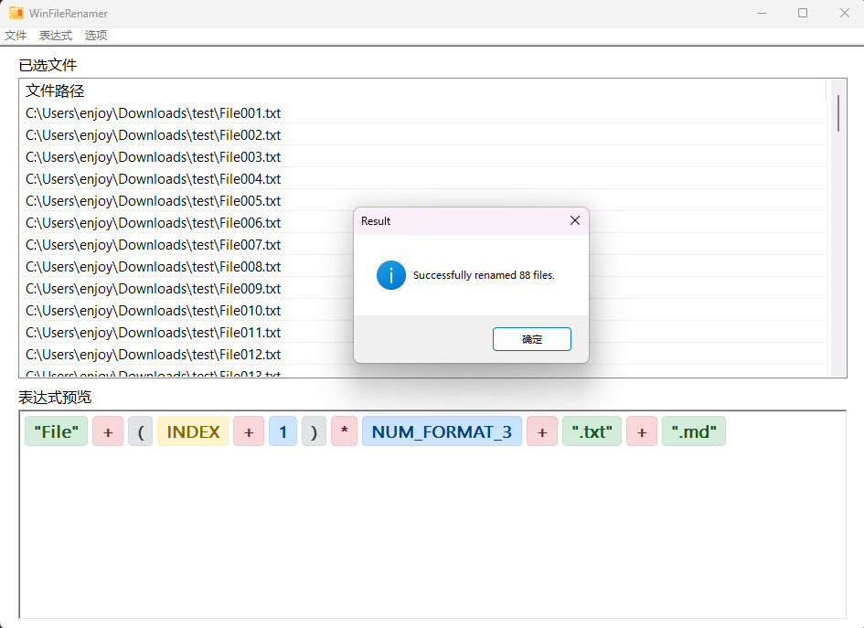
Task: Select row File002.txt in file list
Action: [424, 135]
